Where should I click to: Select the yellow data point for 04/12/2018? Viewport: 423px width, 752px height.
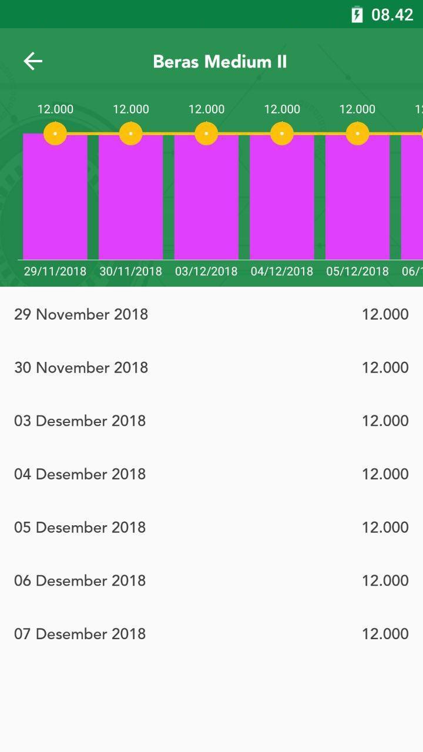point(282,133)
